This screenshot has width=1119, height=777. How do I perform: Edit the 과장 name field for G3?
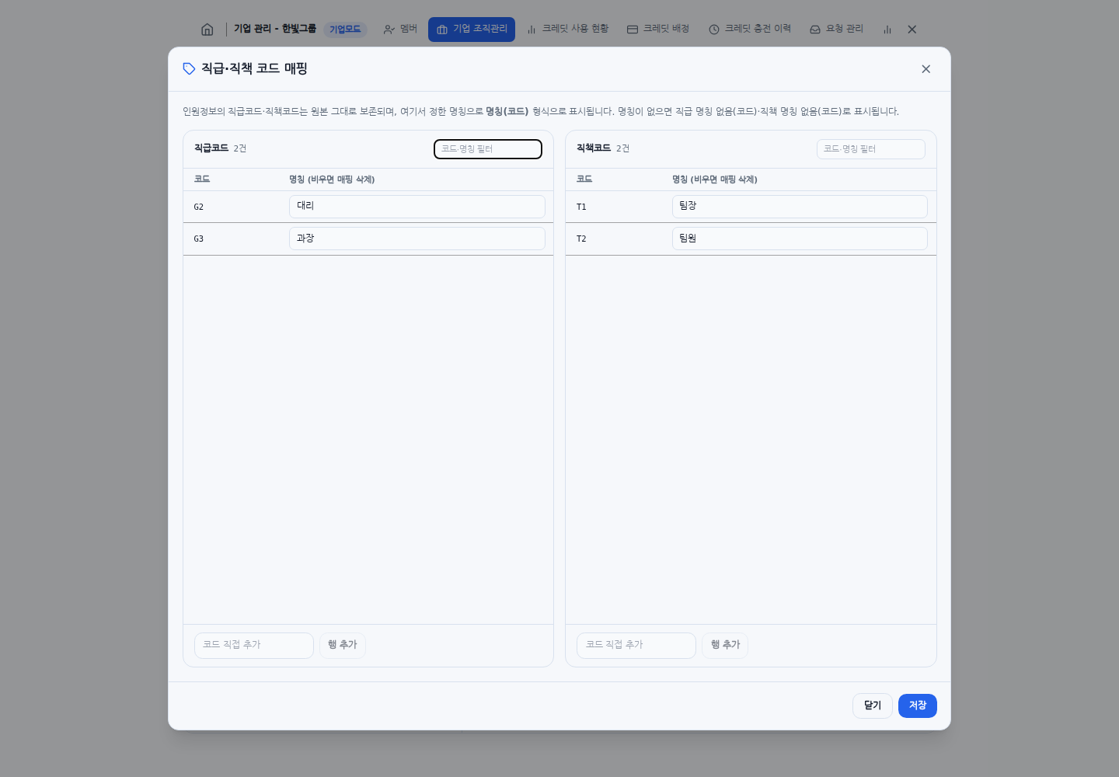coord(417,239)
